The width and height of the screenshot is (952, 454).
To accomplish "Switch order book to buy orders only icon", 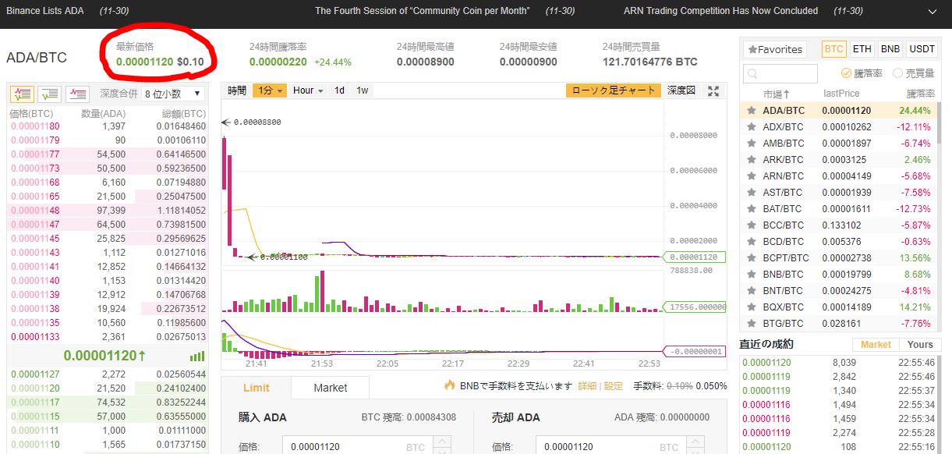I will click(x=50, y=94).
